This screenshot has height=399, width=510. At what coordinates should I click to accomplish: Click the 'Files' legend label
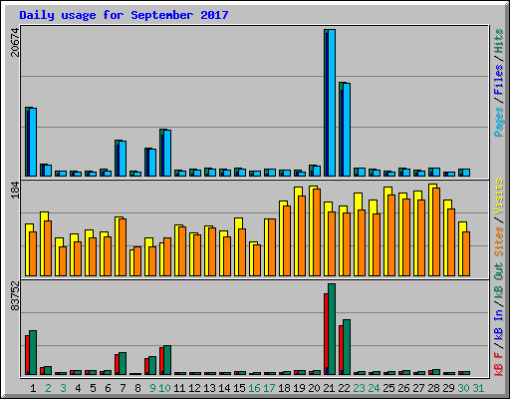click(x=498, y=80)
